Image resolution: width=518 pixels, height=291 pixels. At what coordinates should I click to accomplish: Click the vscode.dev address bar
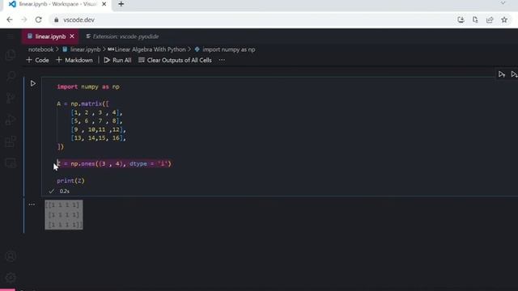tap(251, 19)
